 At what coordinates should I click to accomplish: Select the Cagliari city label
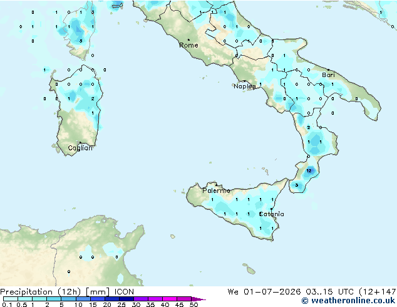pyautogui.click(x=80, y=148)
